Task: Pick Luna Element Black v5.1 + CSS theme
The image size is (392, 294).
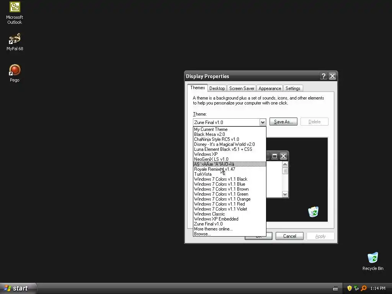Action: [230, 149]
